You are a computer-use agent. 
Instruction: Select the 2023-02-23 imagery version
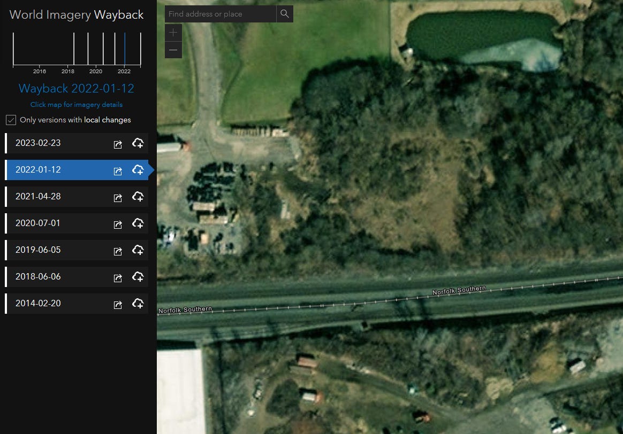click(x=77, y=143)
